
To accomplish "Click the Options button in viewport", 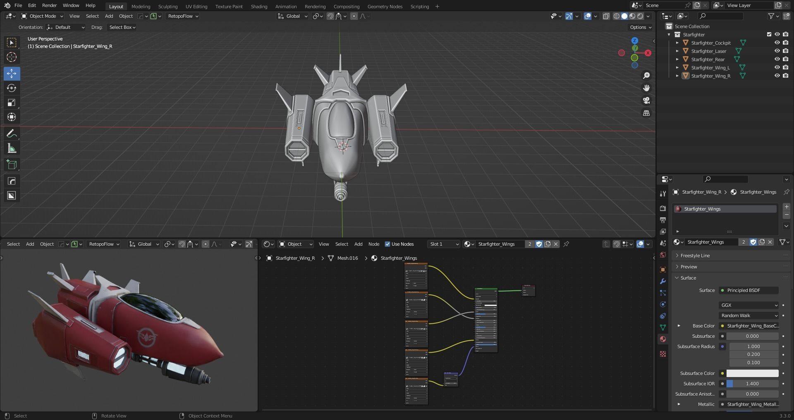I will click(x=641, y=27).
